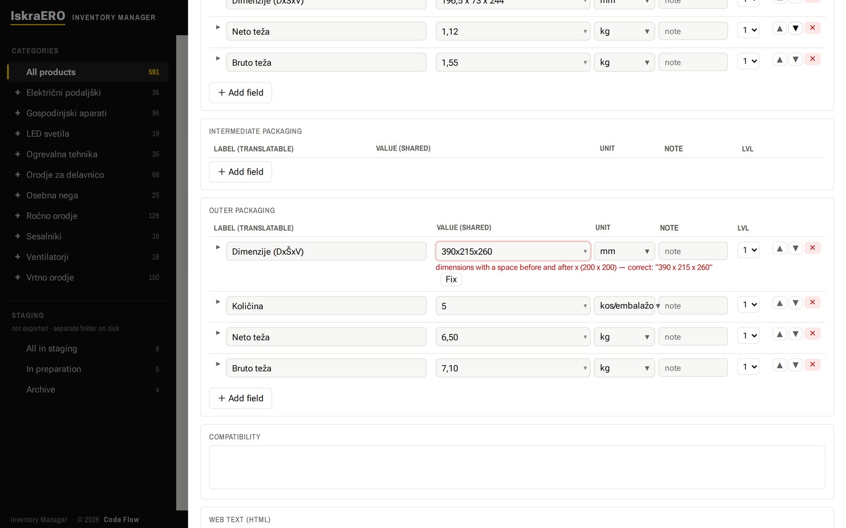Open the level dropdown for Bruto teža 7,10
This screenshot has height=528, width=846.
pos(748,367)
